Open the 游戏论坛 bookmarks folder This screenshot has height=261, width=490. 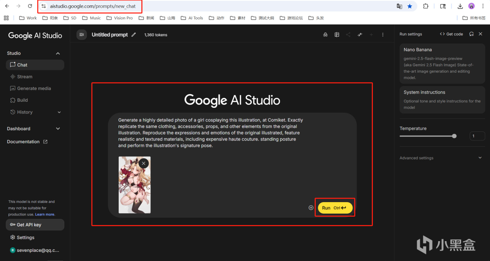[x=291, y=18]
